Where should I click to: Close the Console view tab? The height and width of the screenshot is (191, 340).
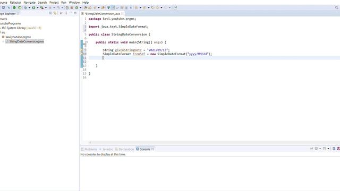(x=152, y=149)
